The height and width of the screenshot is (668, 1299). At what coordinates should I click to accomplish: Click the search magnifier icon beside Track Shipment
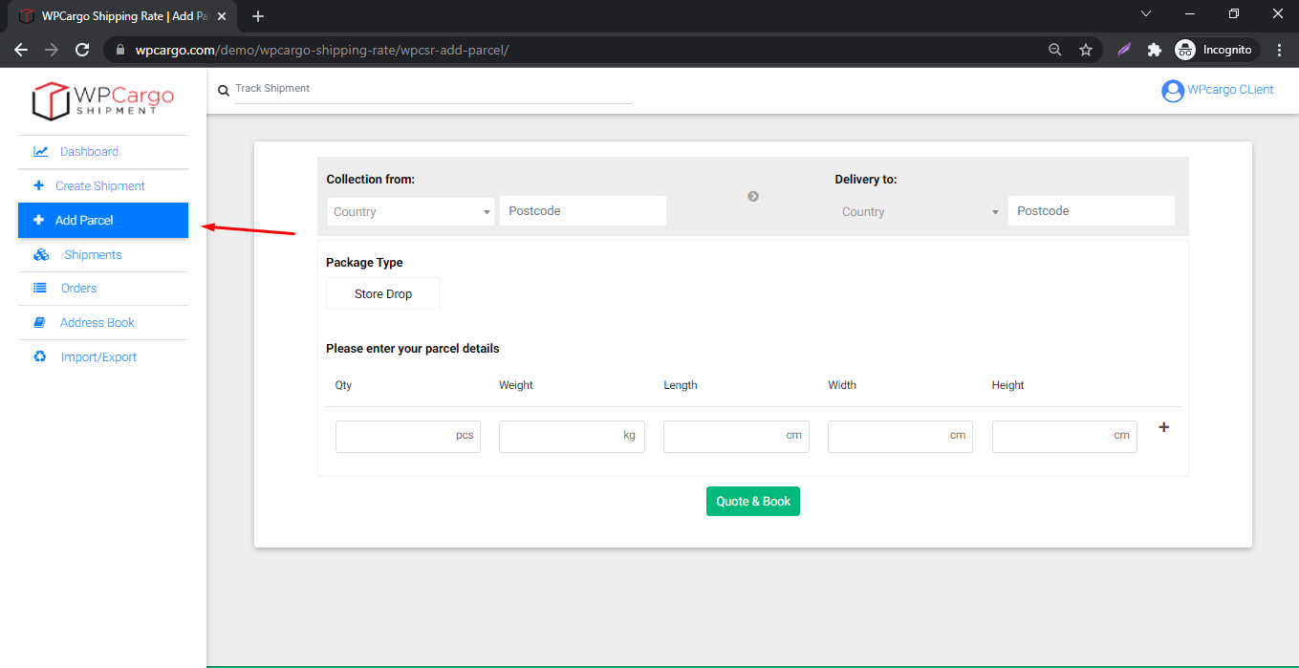(x=224, y=90)
